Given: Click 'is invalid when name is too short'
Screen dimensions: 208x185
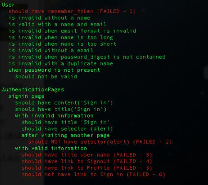Looking at the screenshot, I should (x=62, y=44).
